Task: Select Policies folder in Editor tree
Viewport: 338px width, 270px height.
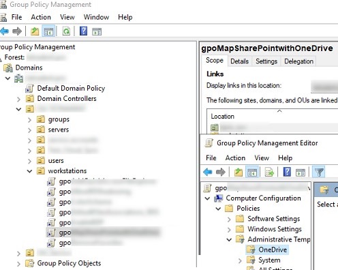Action: pos(248,209)
